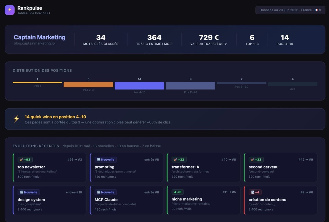The width and height of the screenshot is (329, 222).
Task: Click the 480 rech./mois volume
Action: click(106, 209)
